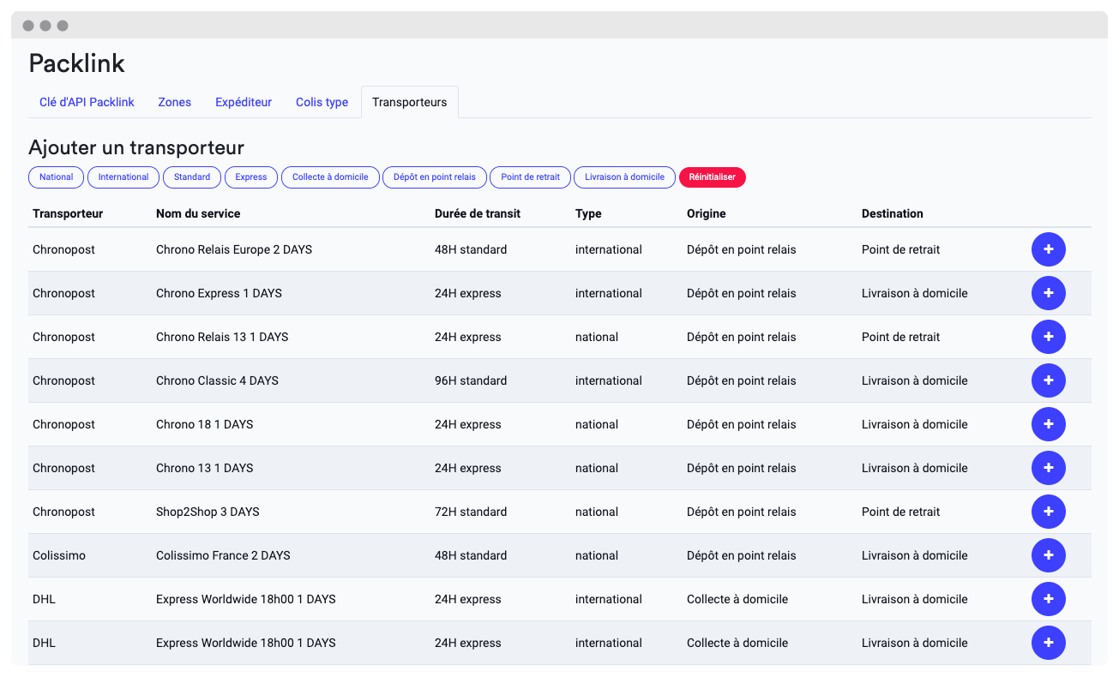Add Chrono Relais 13 1 DAYS service
The height and width of the screenshot is (677, 1119).
pyautogui.click(x=1048, y=337)
